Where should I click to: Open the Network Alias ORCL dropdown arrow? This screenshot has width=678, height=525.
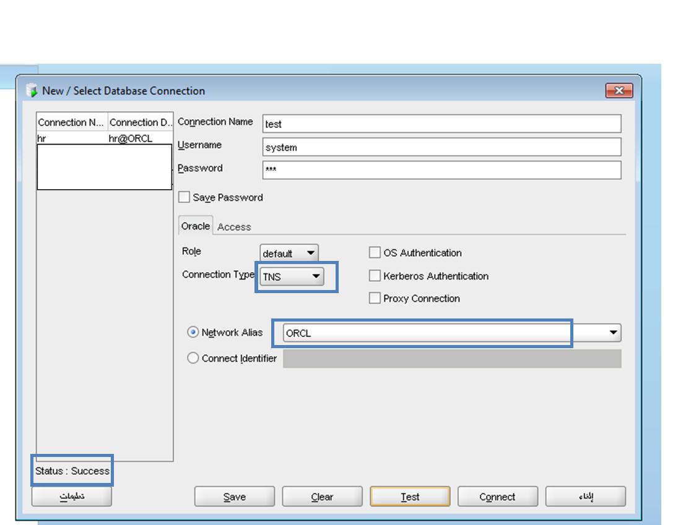point(613,333)
